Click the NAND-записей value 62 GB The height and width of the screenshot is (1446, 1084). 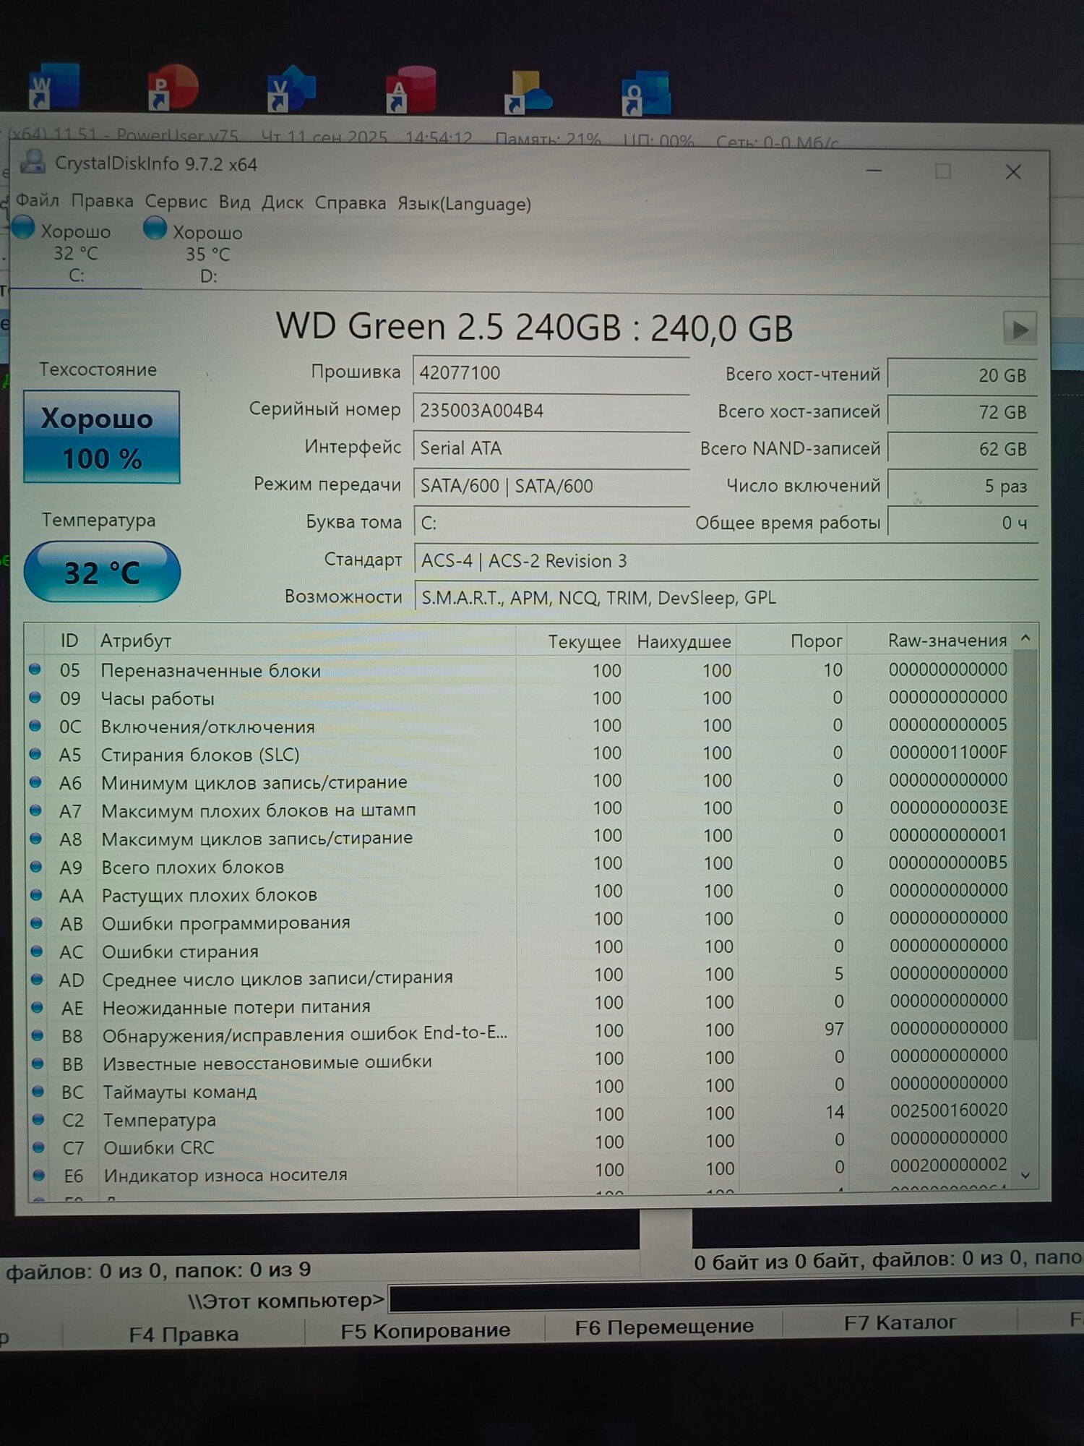click(x=963, y=449)
